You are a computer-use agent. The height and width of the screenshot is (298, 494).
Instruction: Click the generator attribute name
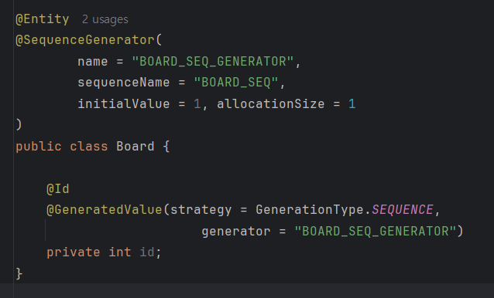(236, 232)
